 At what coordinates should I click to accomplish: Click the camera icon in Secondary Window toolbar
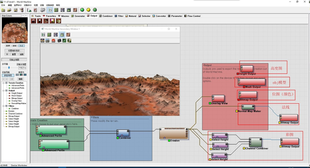coord(59,41)
